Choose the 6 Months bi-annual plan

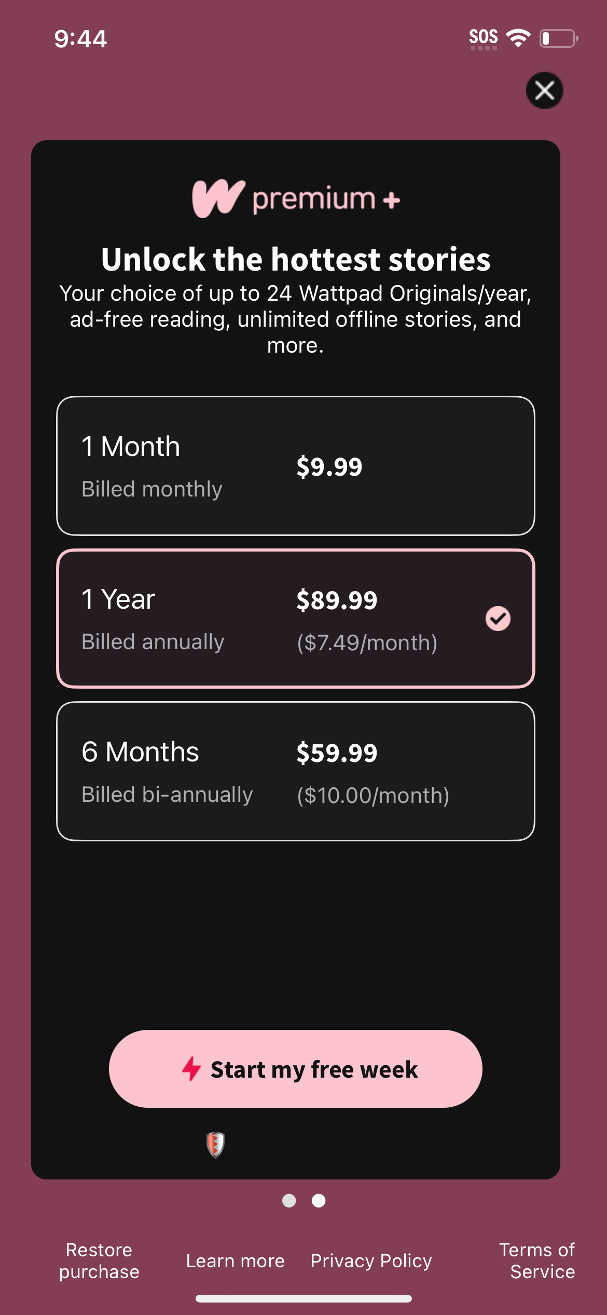click(x=295, y=771)
